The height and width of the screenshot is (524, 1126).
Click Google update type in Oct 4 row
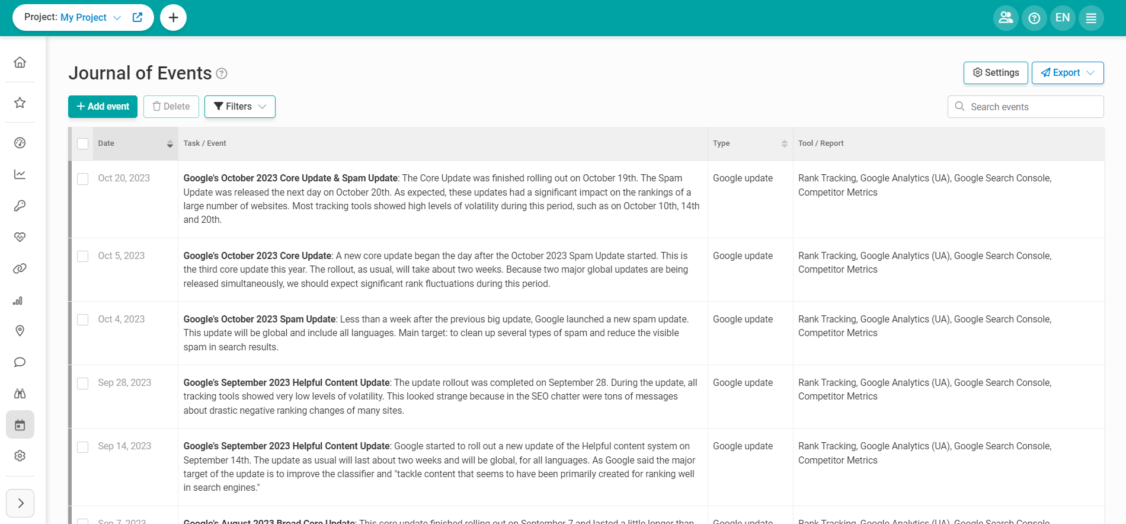coord(743,319)
